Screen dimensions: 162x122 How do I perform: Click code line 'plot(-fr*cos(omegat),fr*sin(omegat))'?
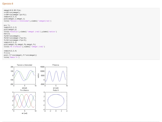pos(20,55)
